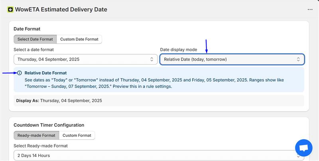Click the WowETA app logo icon
The image size is (319, 161).
pos(10,10)
